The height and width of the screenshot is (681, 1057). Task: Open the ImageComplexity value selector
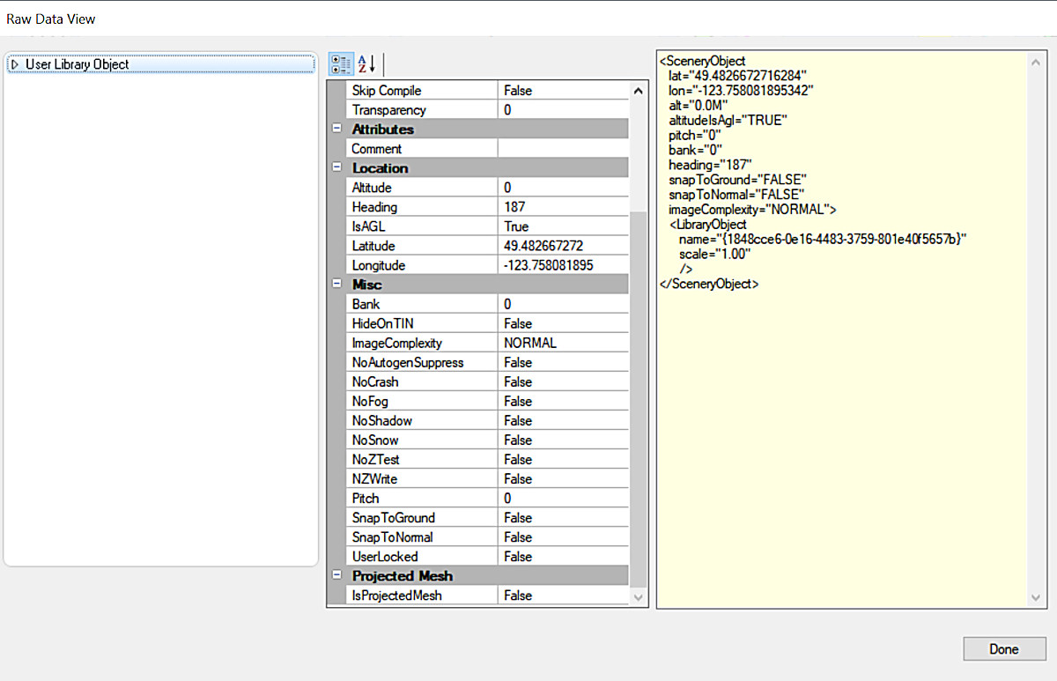click(564, 343)
